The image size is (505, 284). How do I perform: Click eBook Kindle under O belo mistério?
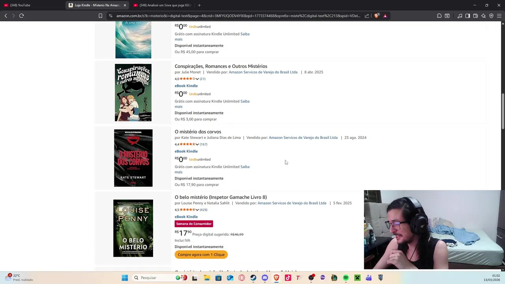coord(186,217)
